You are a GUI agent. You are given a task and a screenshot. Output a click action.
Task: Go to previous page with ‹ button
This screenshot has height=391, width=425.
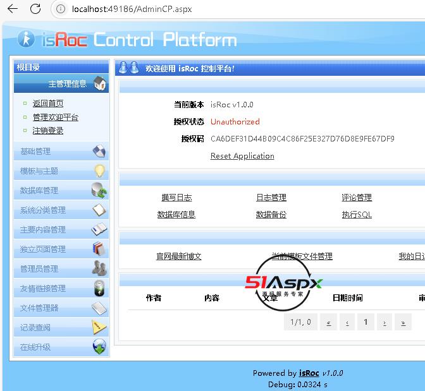pyautogui.click(x=347, y=322)
